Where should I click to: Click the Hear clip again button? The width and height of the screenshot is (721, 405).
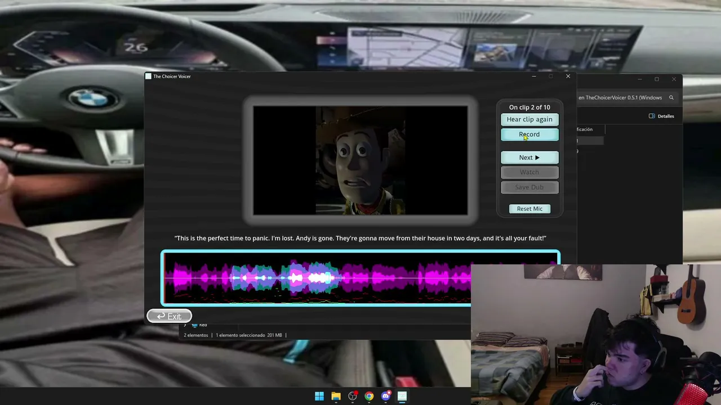click(x=529, y=119)
